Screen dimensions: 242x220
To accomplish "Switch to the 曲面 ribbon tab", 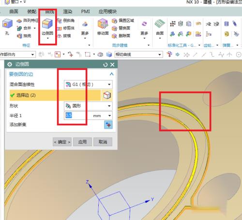I will click(x=14, y=11).
